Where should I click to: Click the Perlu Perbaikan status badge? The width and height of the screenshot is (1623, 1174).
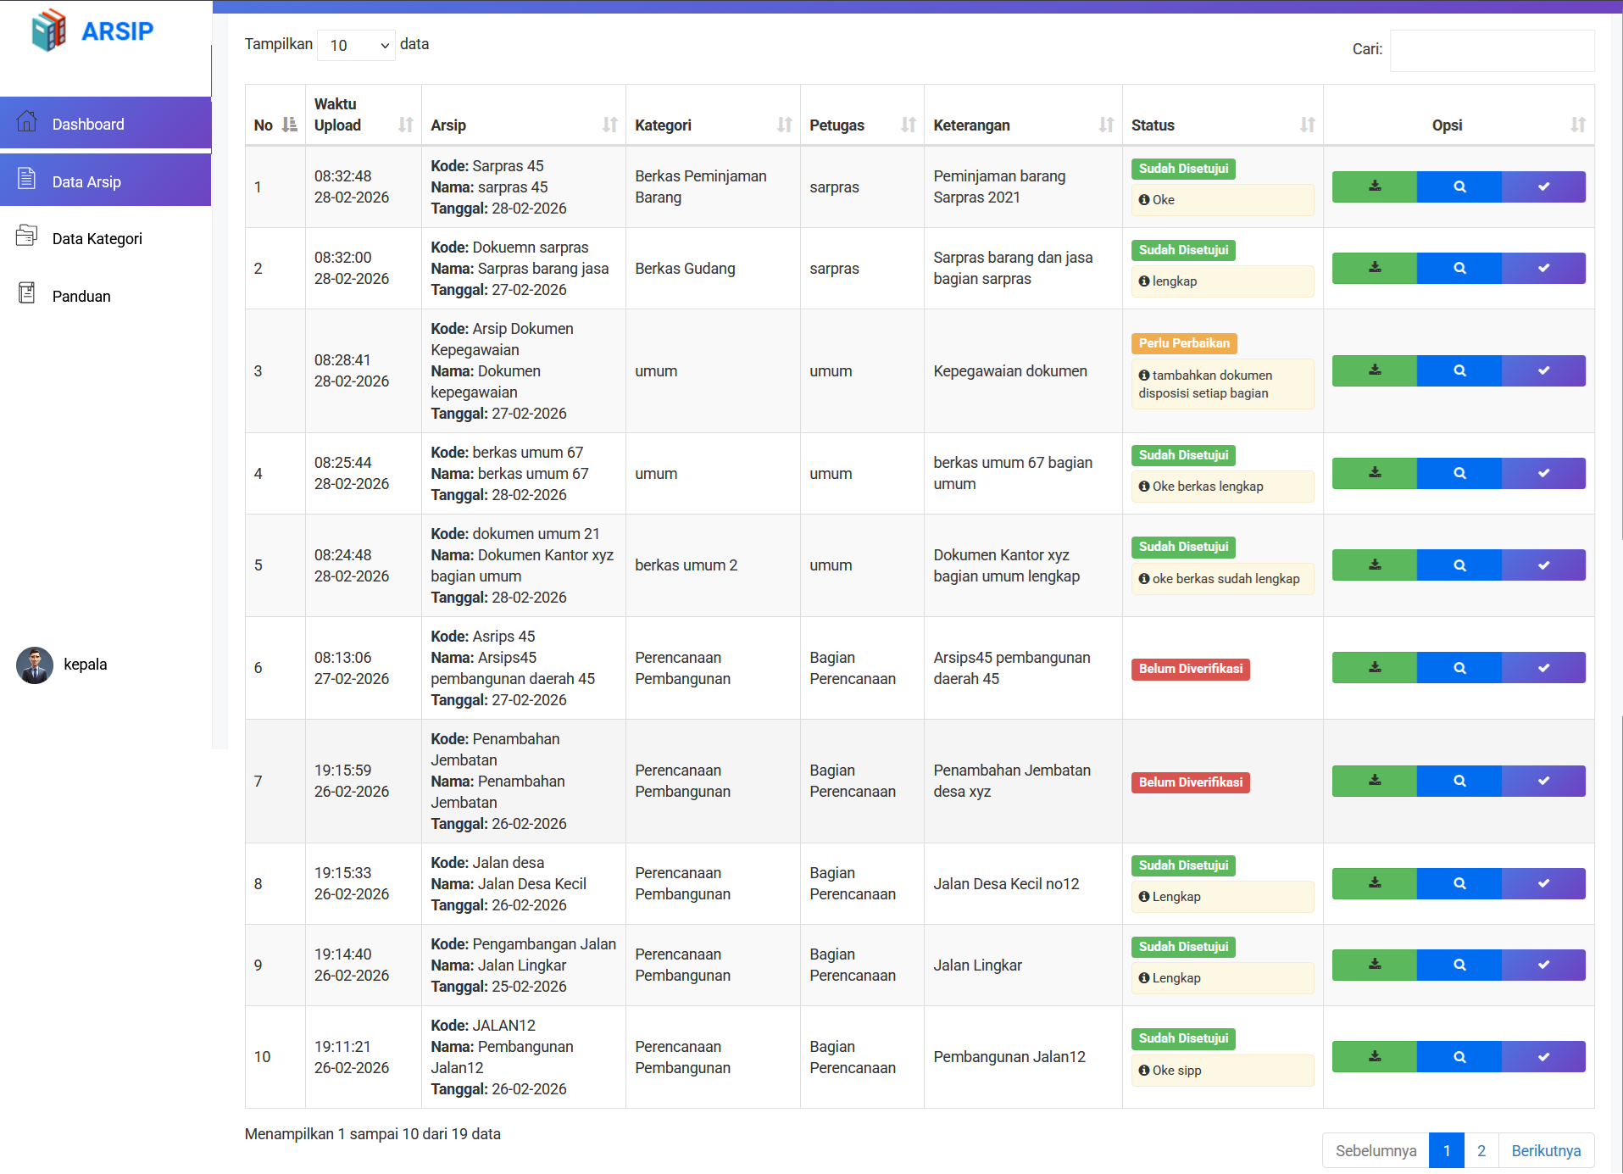(1184, 343)
